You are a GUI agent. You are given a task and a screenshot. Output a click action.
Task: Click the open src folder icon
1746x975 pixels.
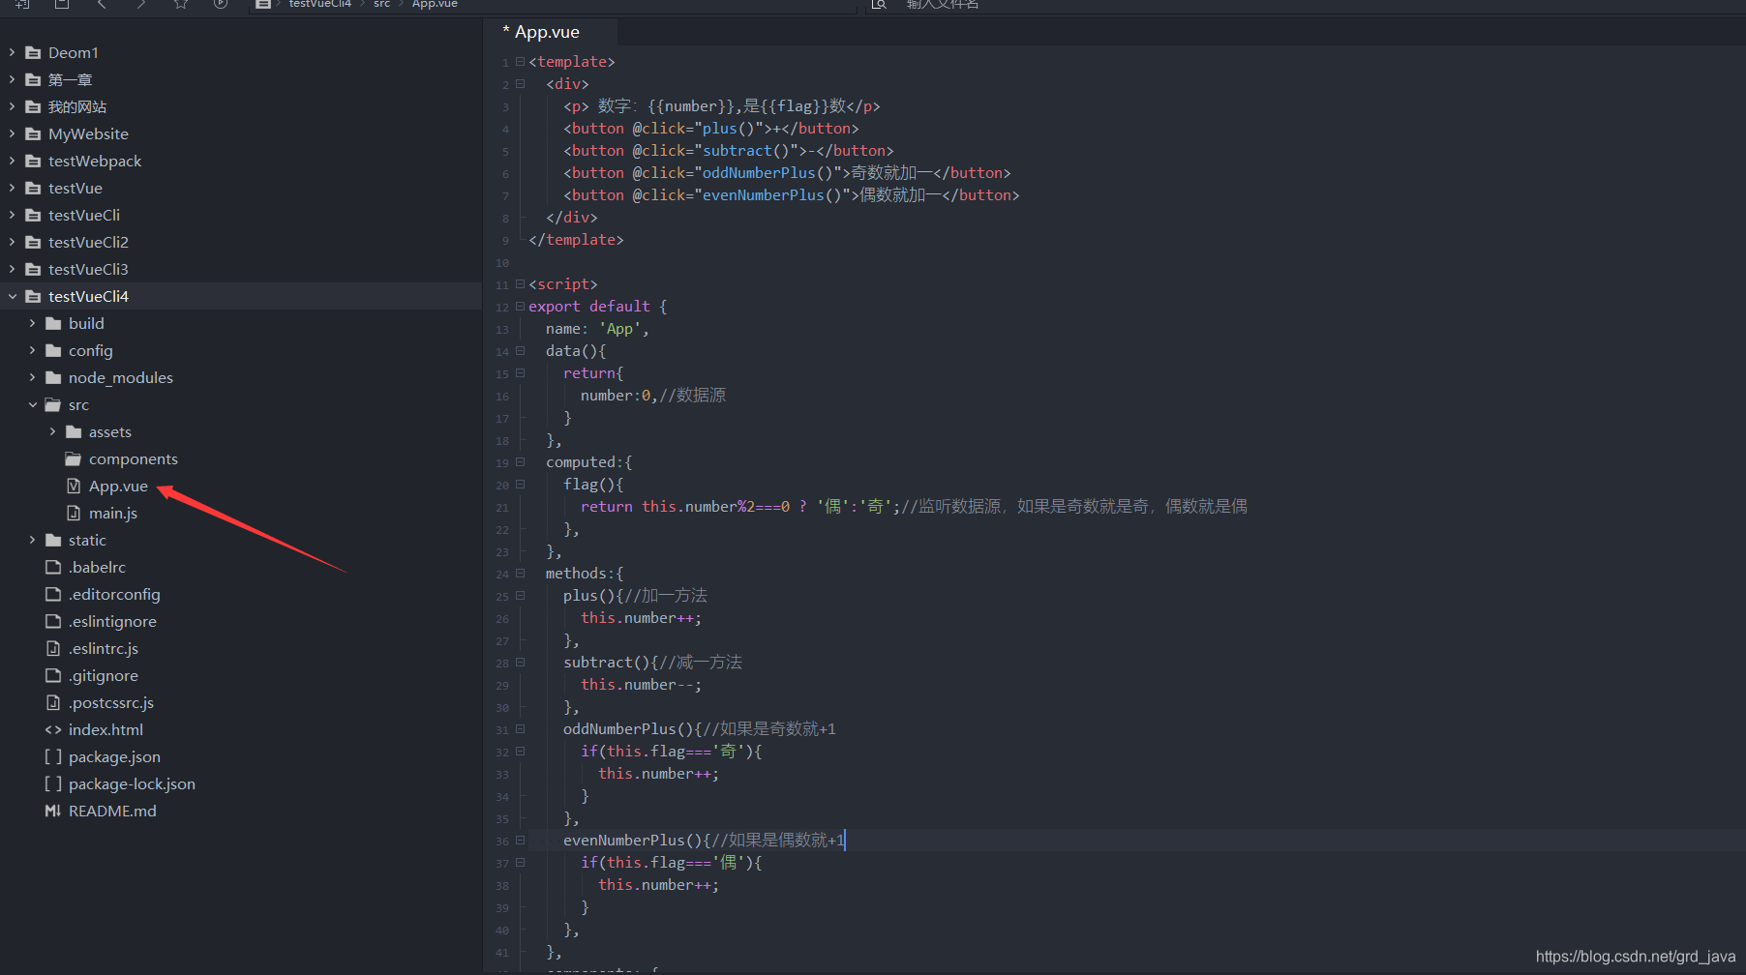tap(53, 404)
